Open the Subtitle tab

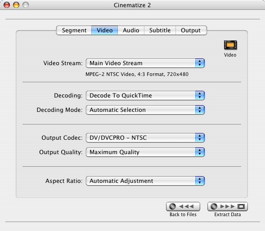point(160,31)
